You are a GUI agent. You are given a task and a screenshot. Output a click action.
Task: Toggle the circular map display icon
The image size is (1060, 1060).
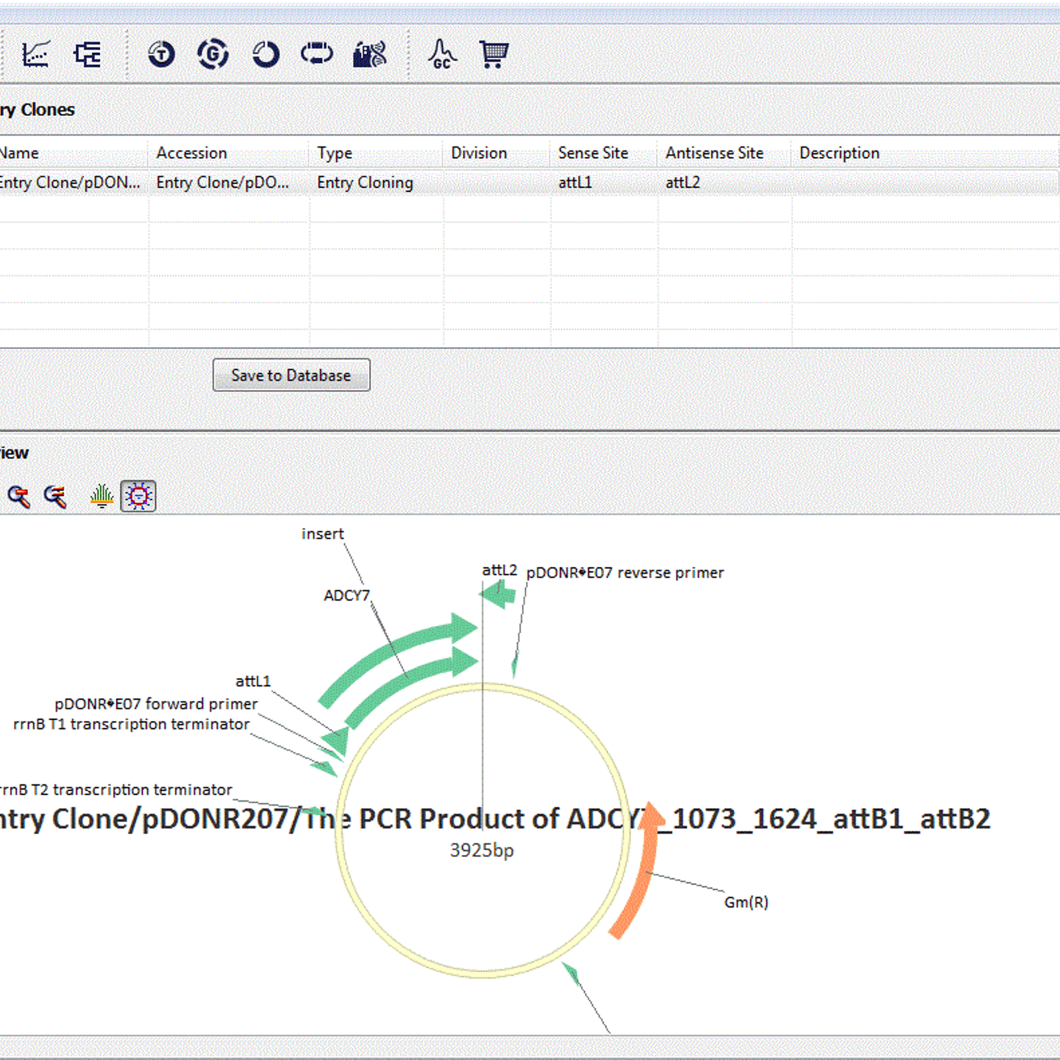[x=138, y=496]
